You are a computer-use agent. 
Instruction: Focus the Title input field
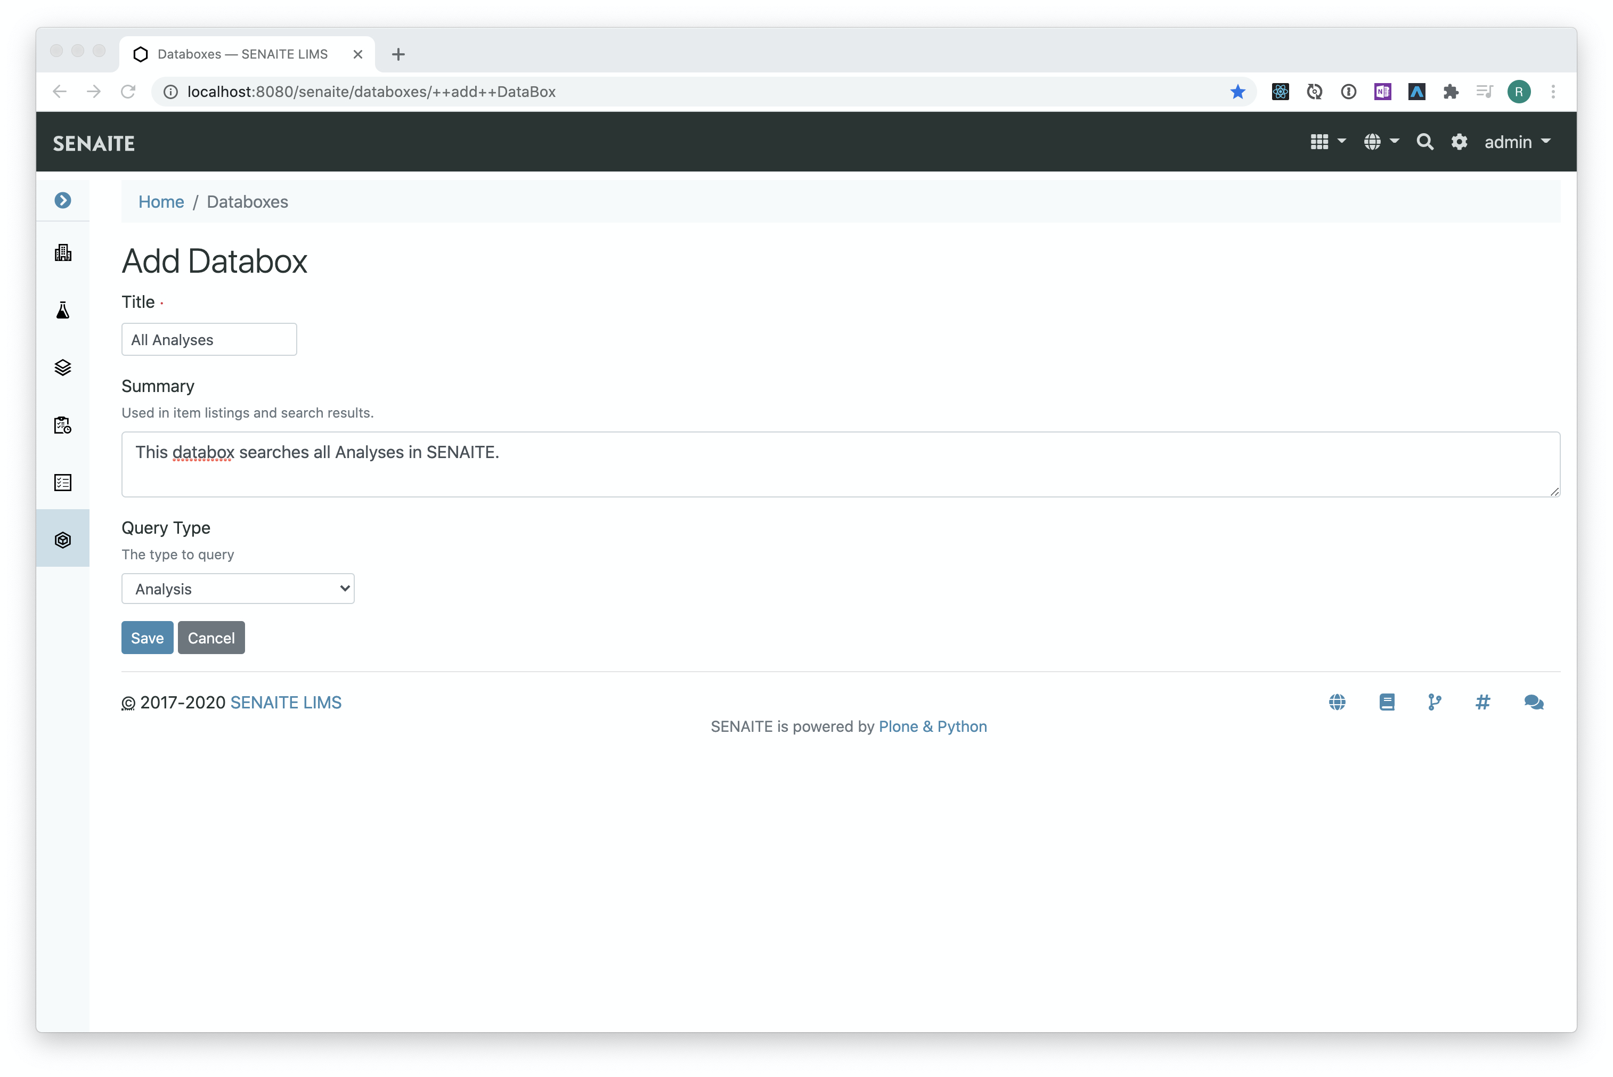click(x=209, y=339)
